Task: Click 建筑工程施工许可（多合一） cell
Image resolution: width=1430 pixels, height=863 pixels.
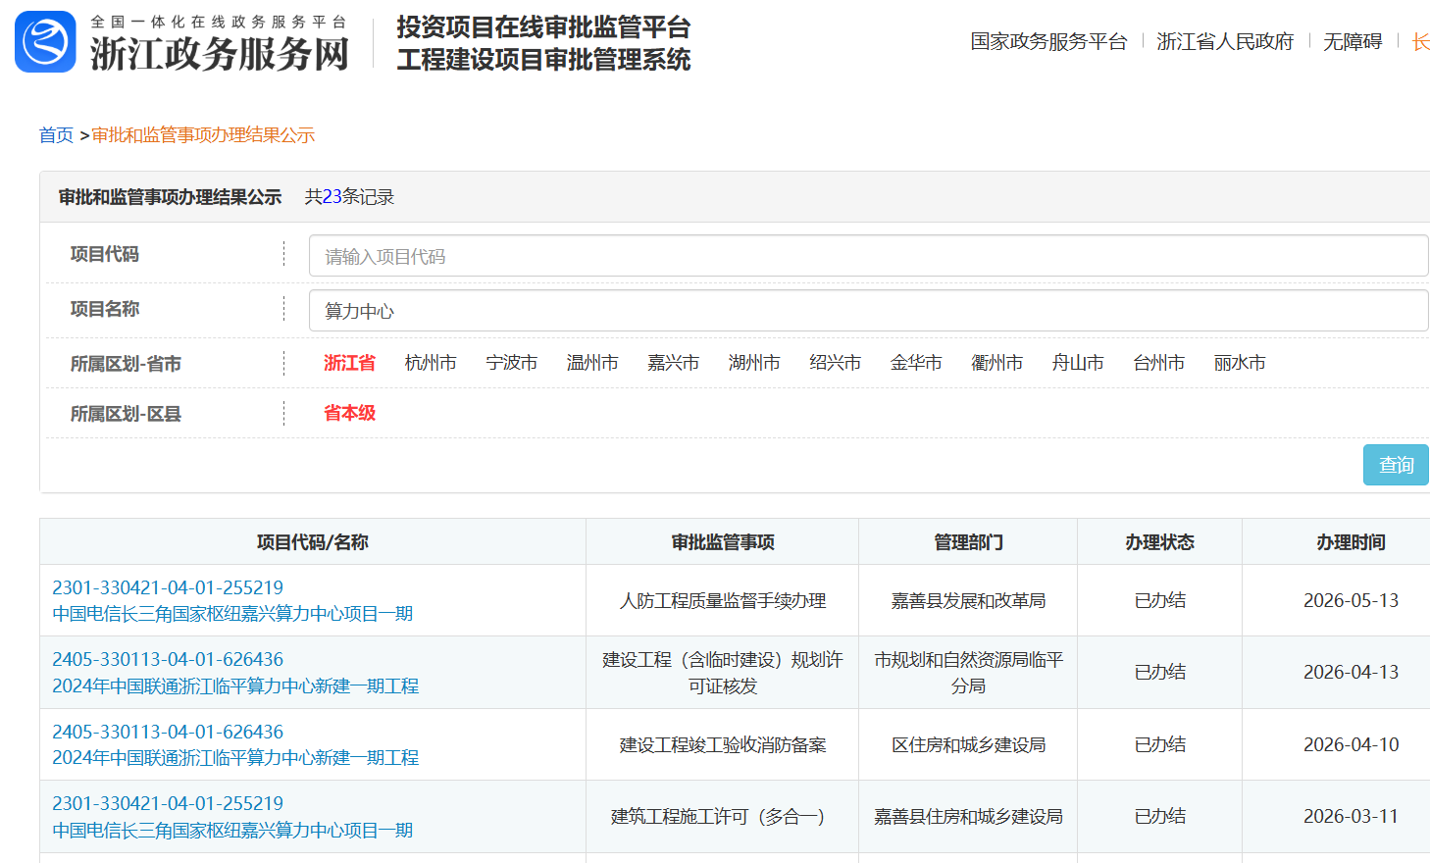Action: point(723,816)
